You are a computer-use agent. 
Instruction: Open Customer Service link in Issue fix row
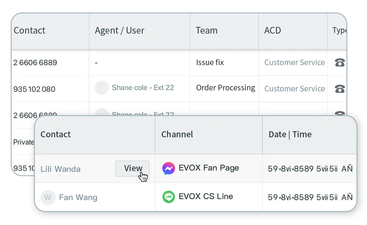[295, 62]
